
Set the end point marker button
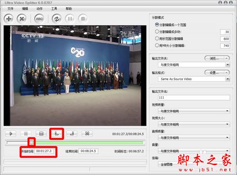pos(72,134)
